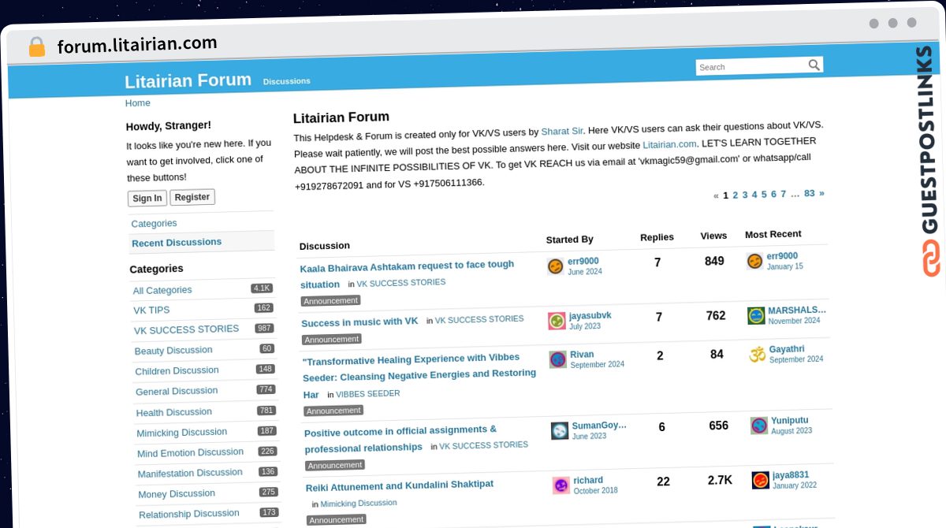The image size is (946, 528).
Task: Jump to last page 83
Action: click(810, 193)
